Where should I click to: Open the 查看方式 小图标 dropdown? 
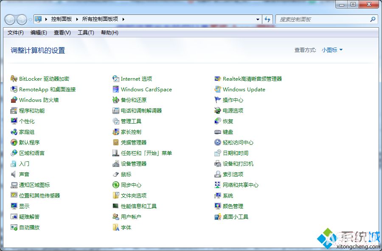(x=331, y=50)
